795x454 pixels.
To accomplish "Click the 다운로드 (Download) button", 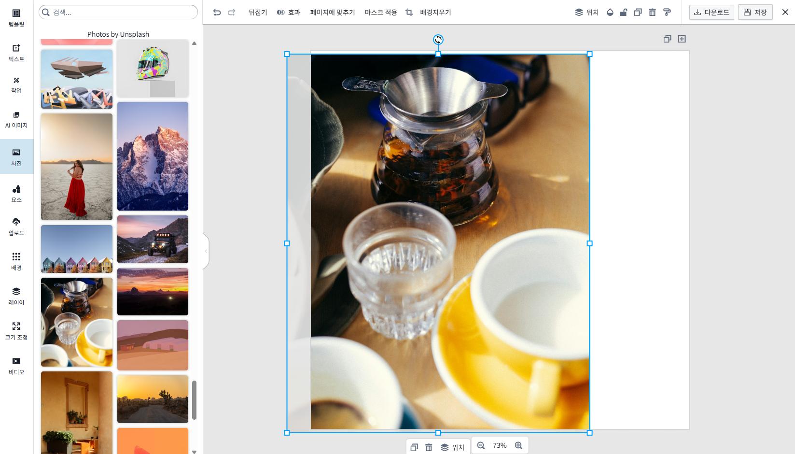I will (x=711, y=12).
